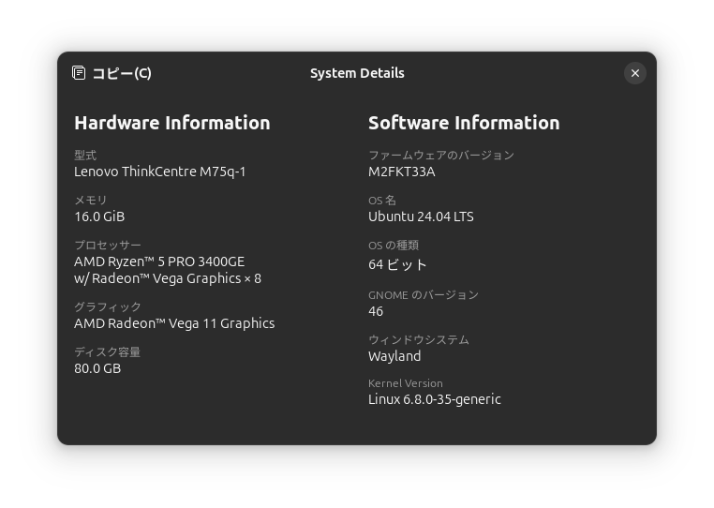Click the 型式 label
714x508 pixels.
pos(85,156)
